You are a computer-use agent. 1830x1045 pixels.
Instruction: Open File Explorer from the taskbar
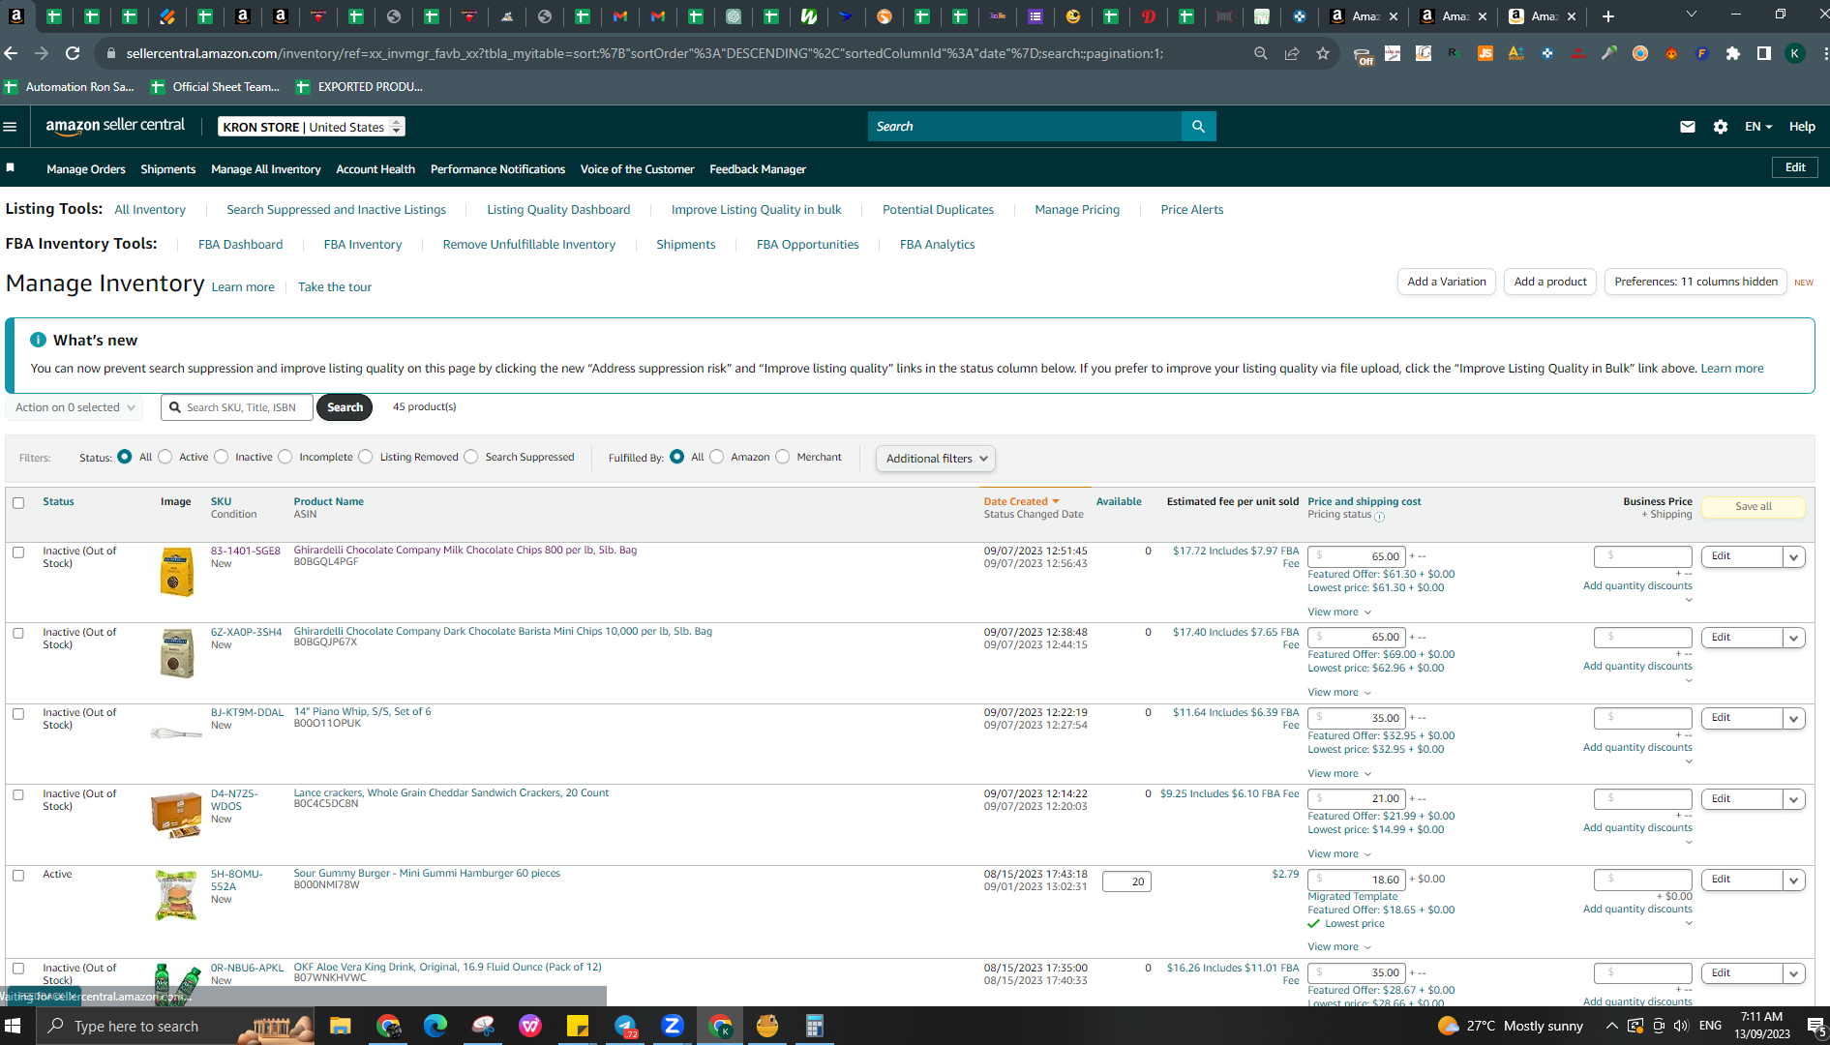click(x=340, y=1026)
